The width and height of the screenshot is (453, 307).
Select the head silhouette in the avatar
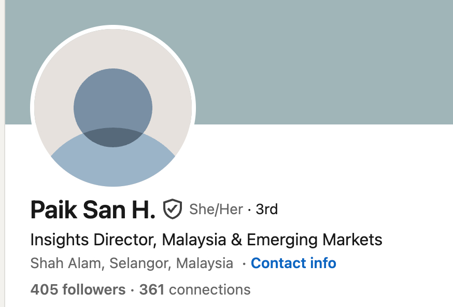[x=113, y=108]
